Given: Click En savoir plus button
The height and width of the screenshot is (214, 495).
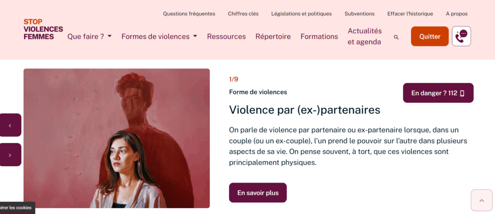Looking at the screenshot, I should tap(258, 193).
